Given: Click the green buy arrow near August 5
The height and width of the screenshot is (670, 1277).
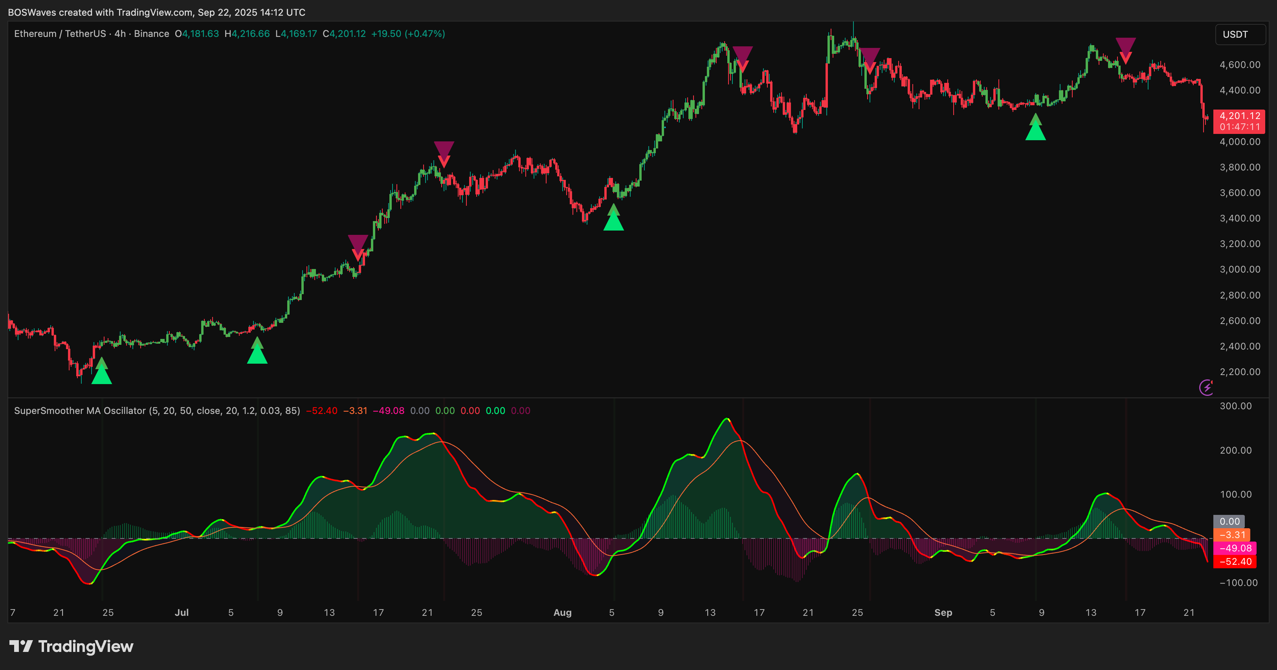Looking at the screenshot, I should [614, 217].
